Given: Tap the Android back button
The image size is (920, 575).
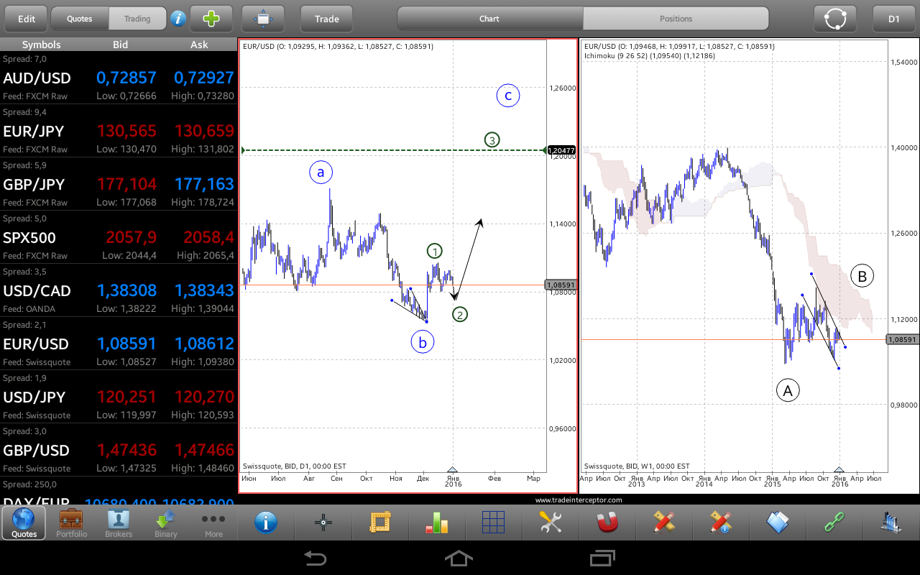Looking at the screenshot, I should tap(315, 558).
